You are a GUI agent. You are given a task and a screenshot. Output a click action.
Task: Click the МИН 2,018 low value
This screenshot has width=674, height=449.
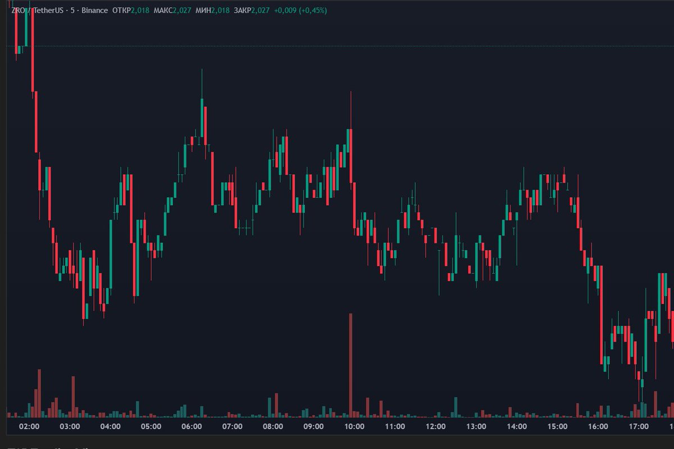tap(212, 10)
